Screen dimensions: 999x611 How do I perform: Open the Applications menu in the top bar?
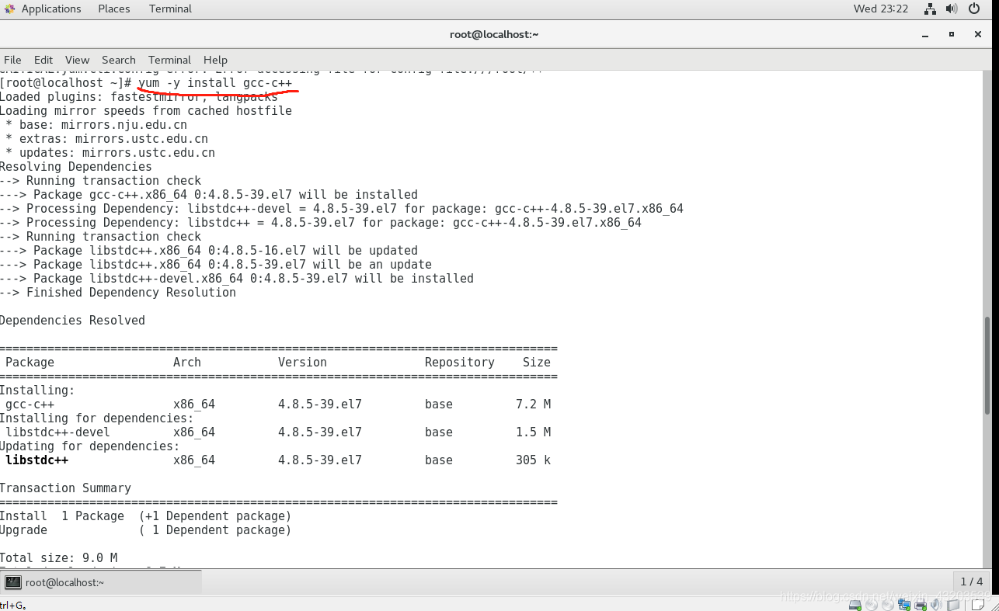click(51, 9)
